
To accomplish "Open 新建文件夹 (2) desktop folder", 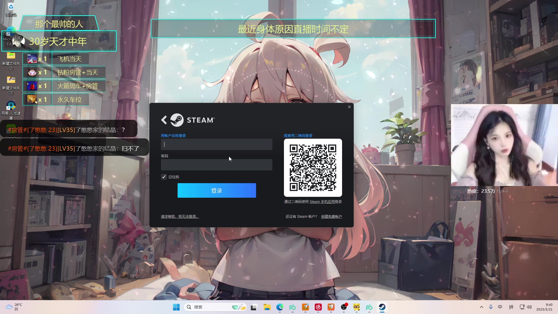I will point(11,61).
